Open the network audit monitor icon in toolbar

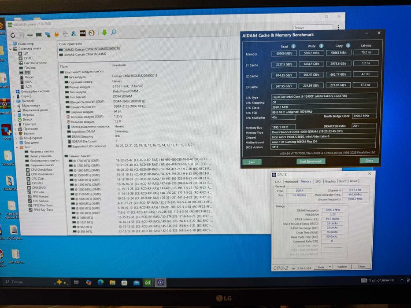point(48,34)
